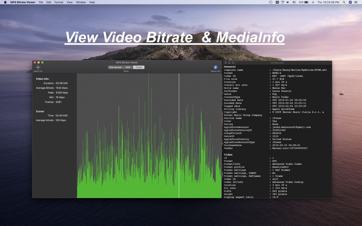This screenshot has width=362, height=226.
Task: Click the KCWN.m4v media info window title
Action: (x=277, y=63)
